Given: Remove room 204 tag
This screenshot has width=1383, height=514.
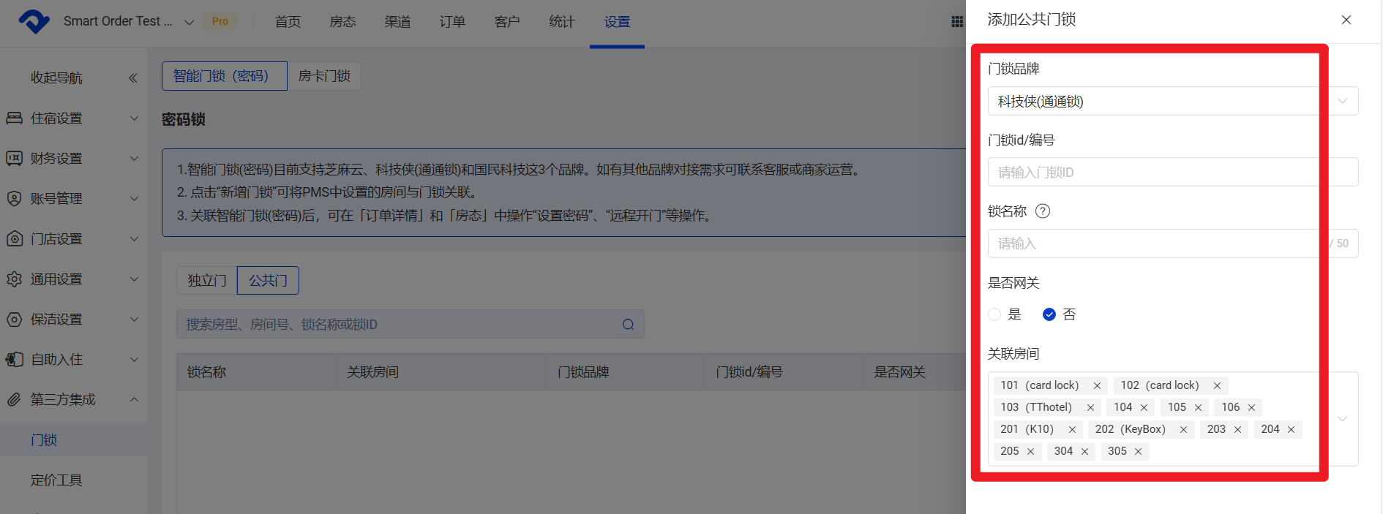Looking at the screenshot, I should click(x=1291, y=429).
